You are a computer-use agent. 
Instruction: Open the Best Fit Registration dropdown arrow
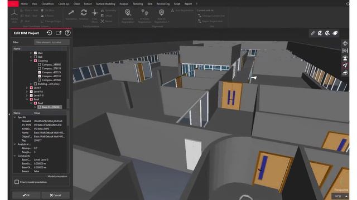click(168, 22)
